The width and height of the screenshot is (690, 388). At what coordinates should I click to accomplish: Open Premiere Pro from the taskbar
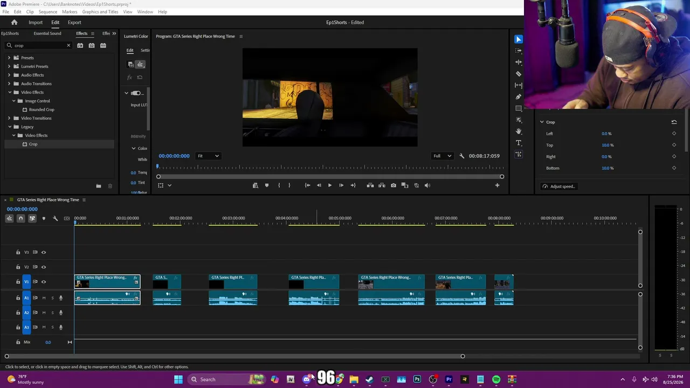click(448, 379)
